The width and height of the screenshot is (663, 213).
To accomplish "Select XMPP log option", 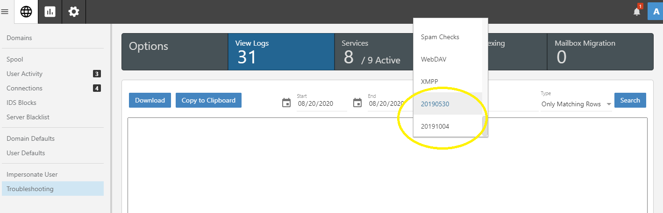I will [x=429, y=82].
